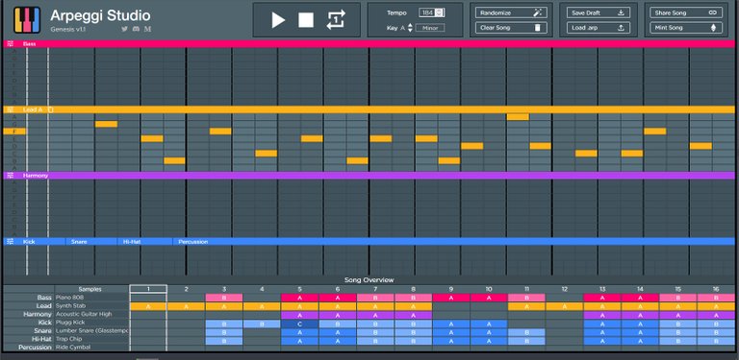The image size is (739, 360).
Task: Click the Genesis v1.1 version text
Action: 68,29
